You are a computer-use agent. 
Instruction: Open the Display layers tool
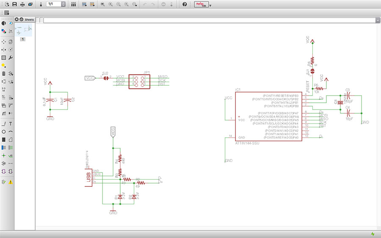click(4, 31)
